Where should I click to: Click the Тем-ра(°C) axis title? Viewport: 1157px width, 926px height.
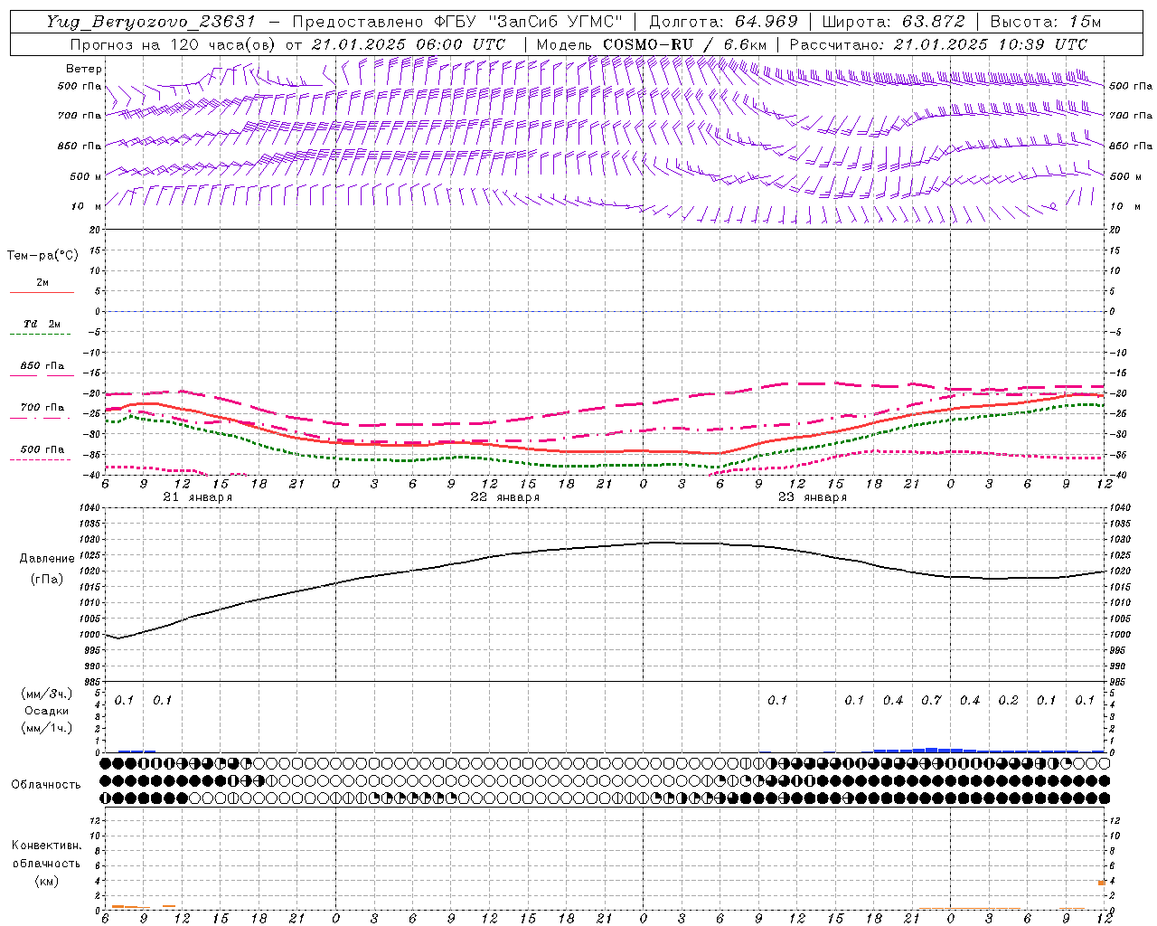click(42, 256)
